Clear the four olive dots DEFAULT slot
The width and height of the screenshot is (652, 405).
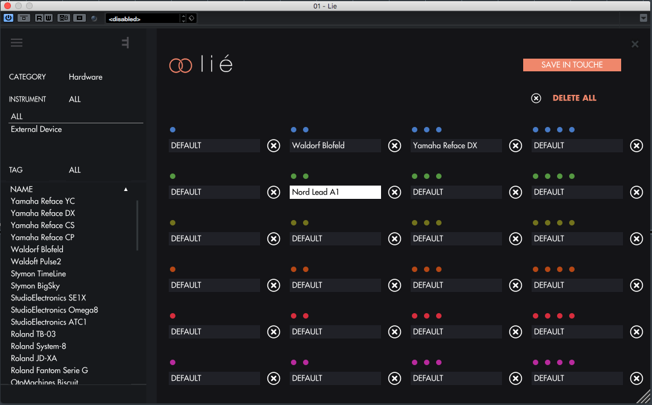(x=637, y=239)
